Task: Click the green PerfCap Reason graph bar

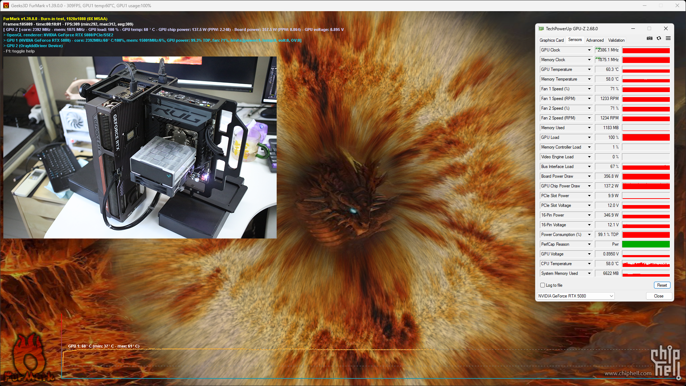Action: (x=646, y=244)
